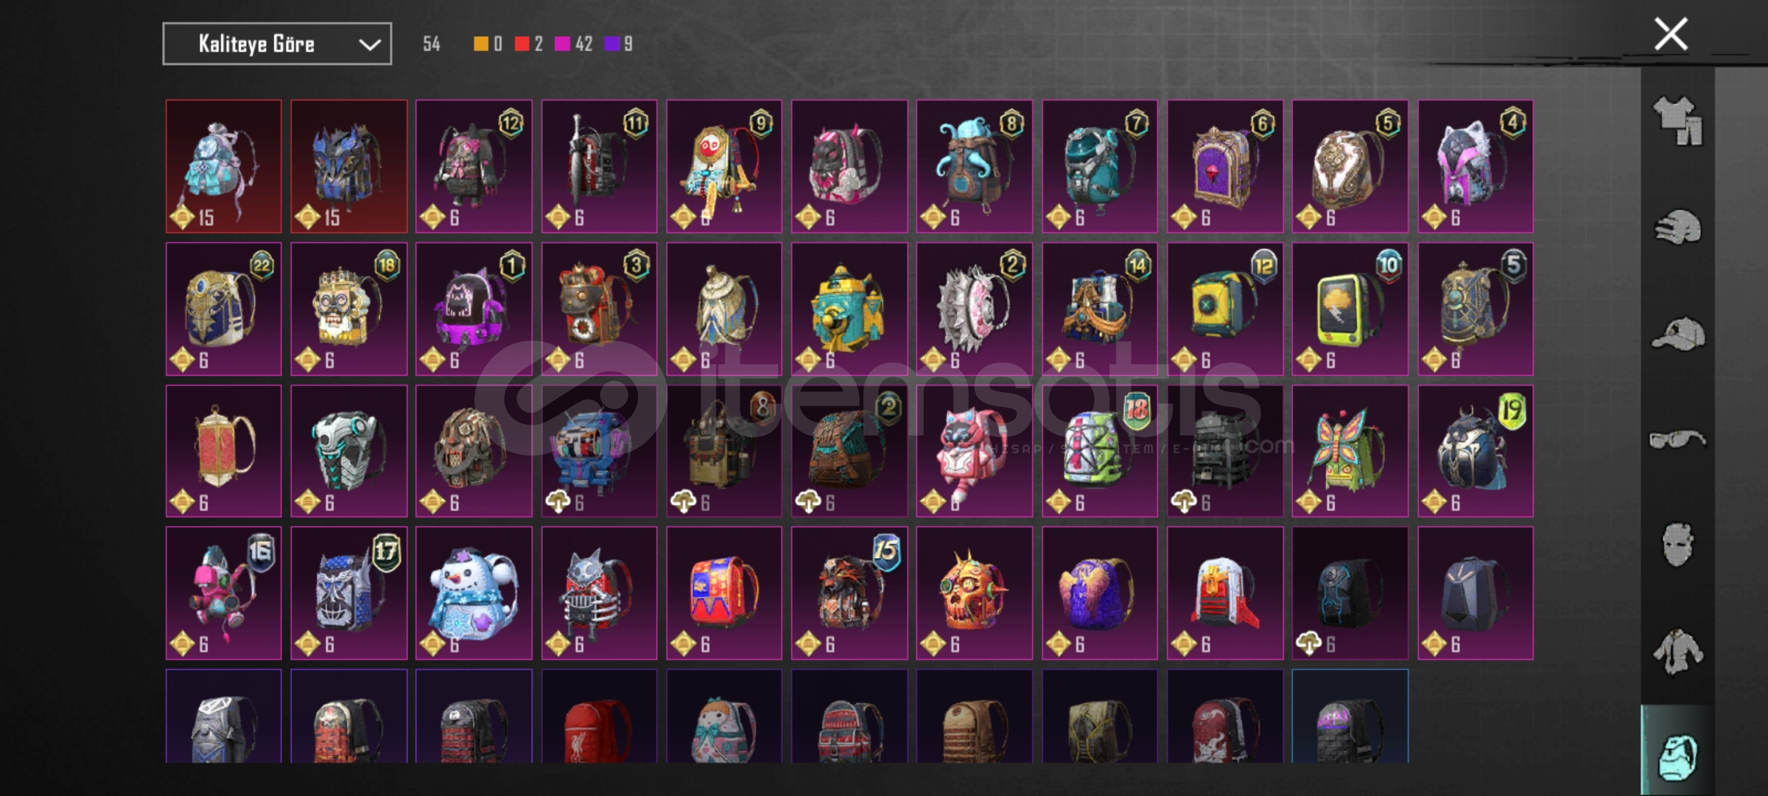Choose the blue octopus backpack skin
Viewport: 1768px width, 796px height.
(x=974, y=167)
